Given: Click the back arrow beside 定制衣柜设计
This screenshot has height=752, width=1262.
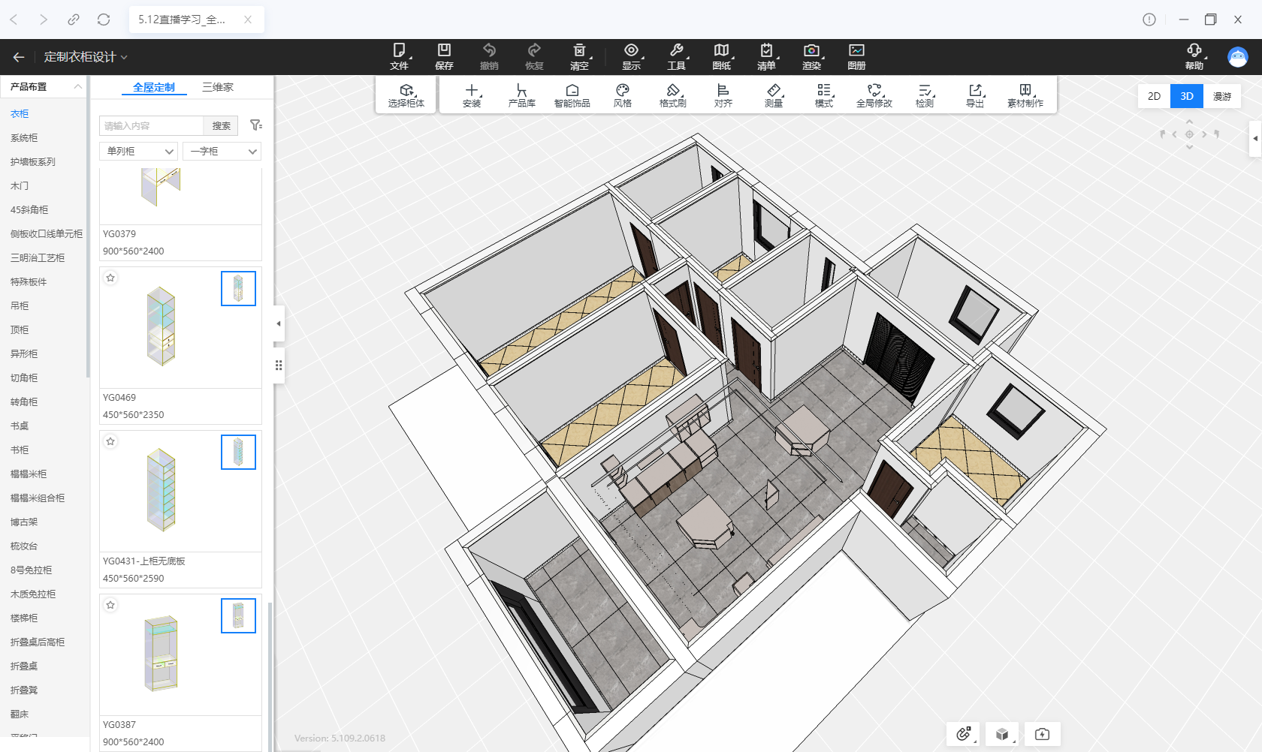Looking at the screenshot, I should pyautogui.click(x=19, y=57).
